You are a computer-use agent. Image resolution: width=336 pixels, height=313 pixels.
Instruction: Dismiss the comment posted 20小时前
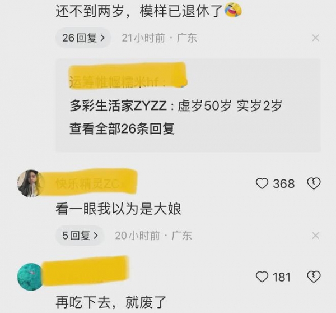[x=315, y=236]
